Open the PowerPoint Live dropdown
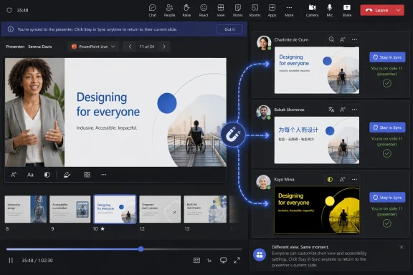This screenshot has height=275, width=413. pyautogui.click(x=93, y=47)
